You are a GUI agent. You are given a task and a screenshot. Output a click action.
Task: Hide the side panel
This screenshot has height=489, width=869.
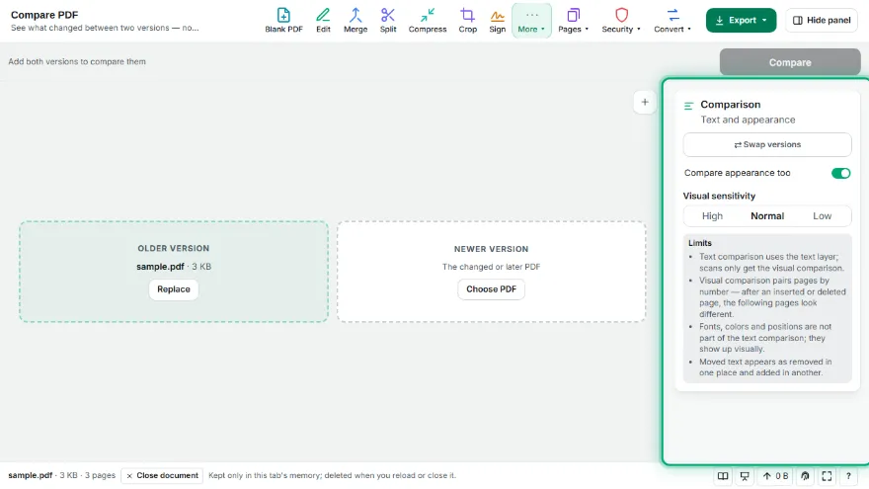(x=822, y=21)
